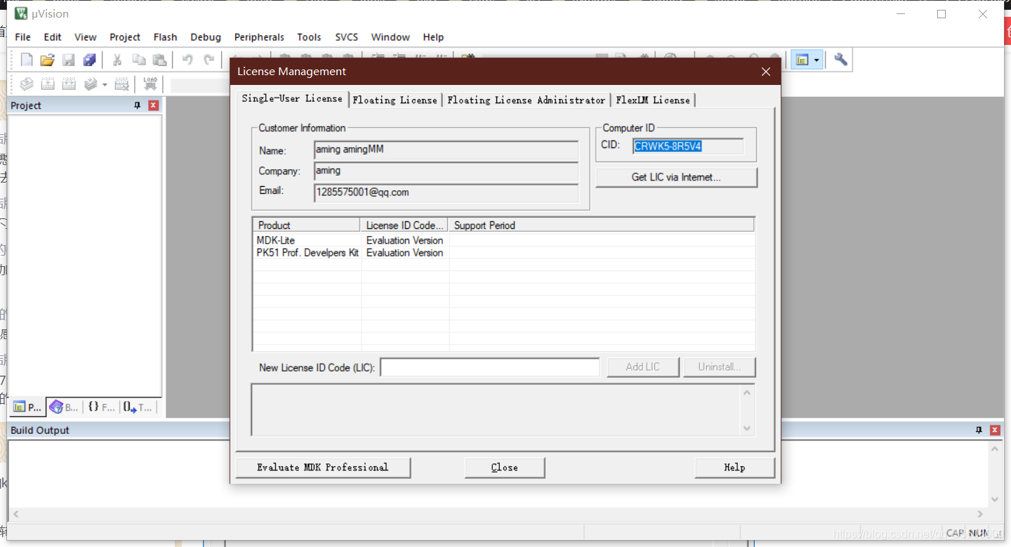This screenshot has width=1011, height=547.
Task: Click the Build target icon
Action: 47,84
